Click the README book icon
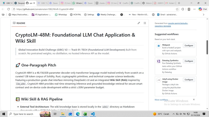The height and width of the screenshot is (117, 209). (14, 23)
